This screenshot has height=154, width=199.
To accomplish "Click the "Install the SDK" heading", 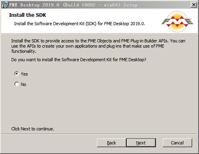I will [x=28, y=15].
